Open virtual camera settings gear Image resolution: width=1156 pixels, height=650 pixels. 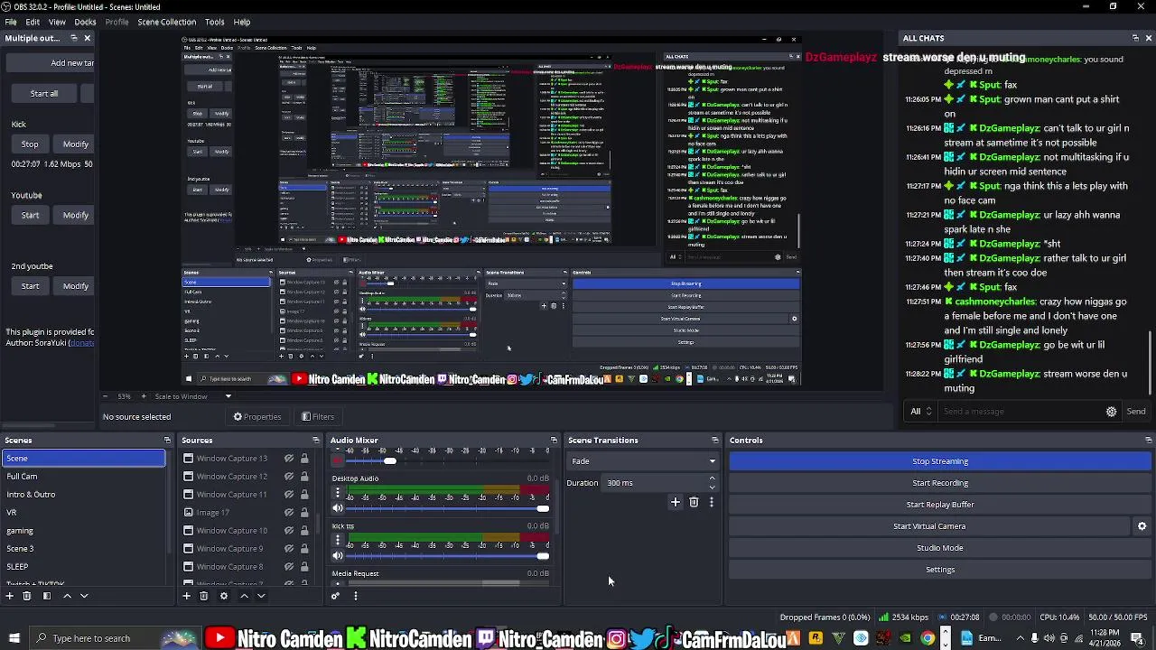[x=1142, y=526]
